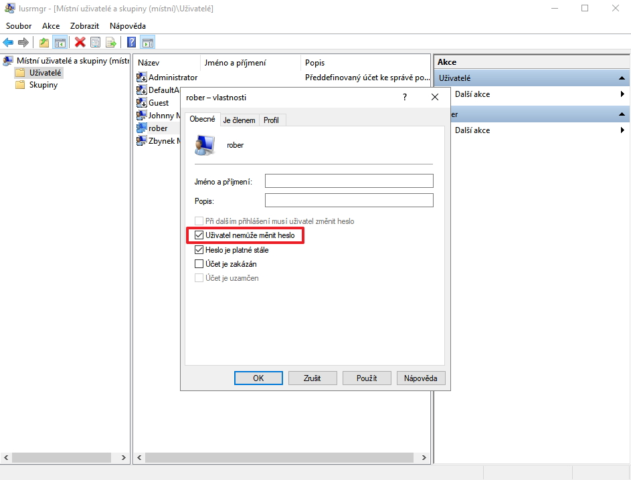Select the Administrator row name
Image resolution: width=631 pixels, height=480 pixels.
click(173, 77)
